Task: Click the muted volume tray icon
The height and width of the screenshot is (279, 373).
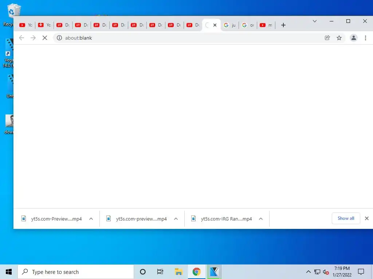Action: (x=326, y=272)
